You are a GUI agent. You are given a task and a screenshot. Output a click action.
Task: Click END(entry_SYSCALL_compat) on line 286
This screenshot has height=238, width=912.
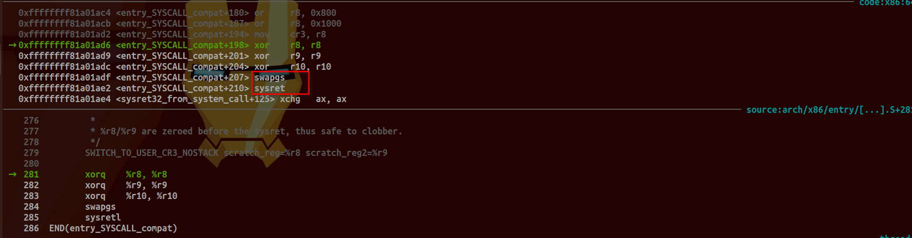(113, 228)
